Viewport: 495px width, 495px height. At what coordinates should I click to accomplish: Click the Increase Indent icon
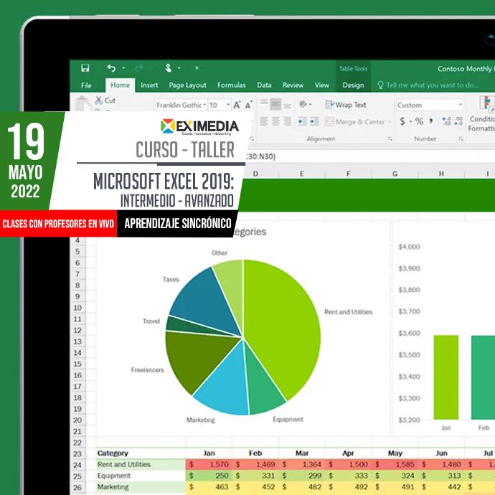[314, 121]
